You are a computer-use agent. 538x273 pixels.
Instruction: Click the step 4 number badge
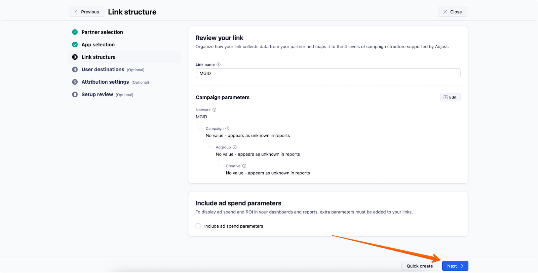[x=75, y=70]
